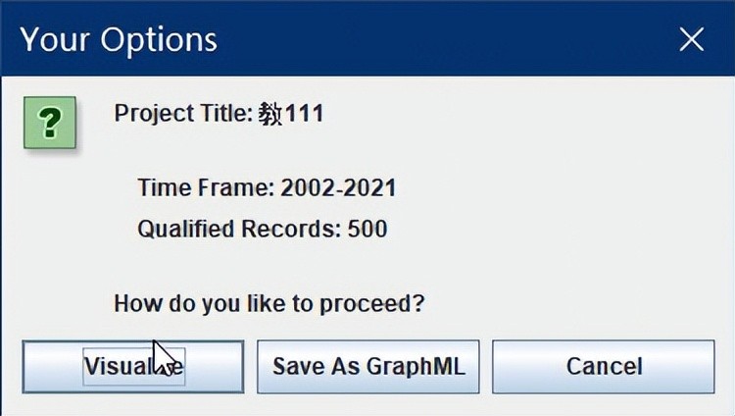
Task: Choose Save As GraphML
Action: [x=368, y=367]
